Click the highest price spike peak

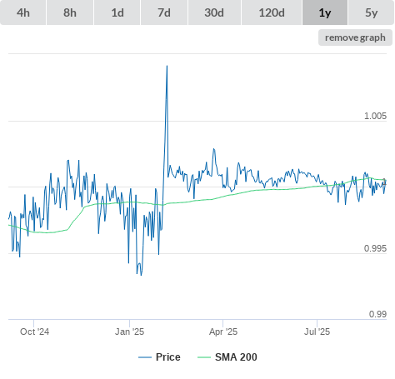point(167,66)
